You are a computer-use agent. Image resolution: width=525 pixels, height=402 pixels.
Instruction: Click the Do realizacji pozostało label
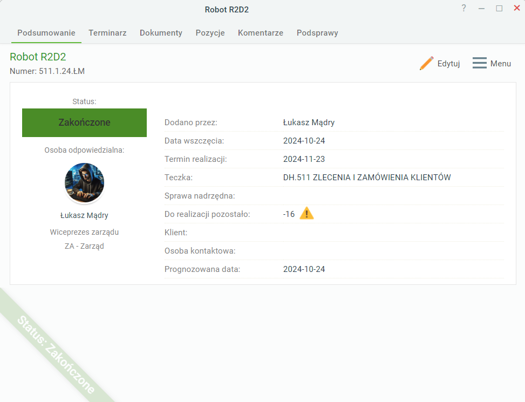(x=207, y=214)
